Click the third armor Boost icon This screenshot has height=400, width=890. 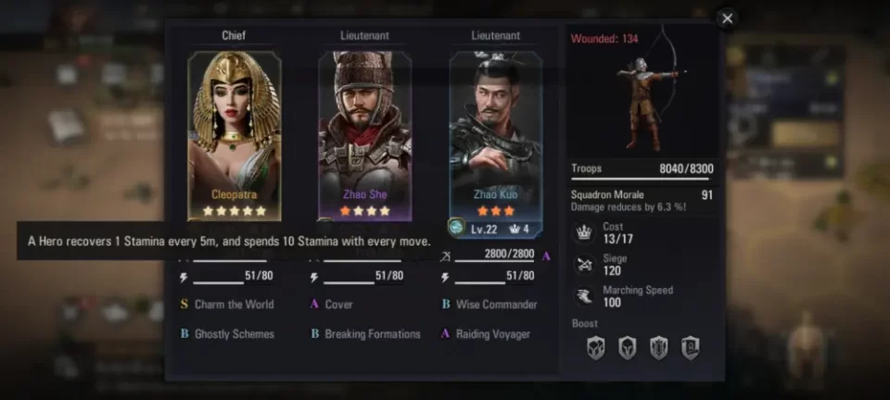pyautogui.click(x=658, y=348)
